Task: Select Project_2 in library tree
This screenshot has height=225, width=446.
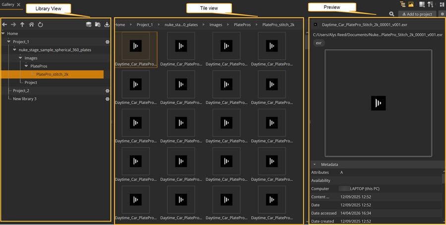Action: [21, 91]
